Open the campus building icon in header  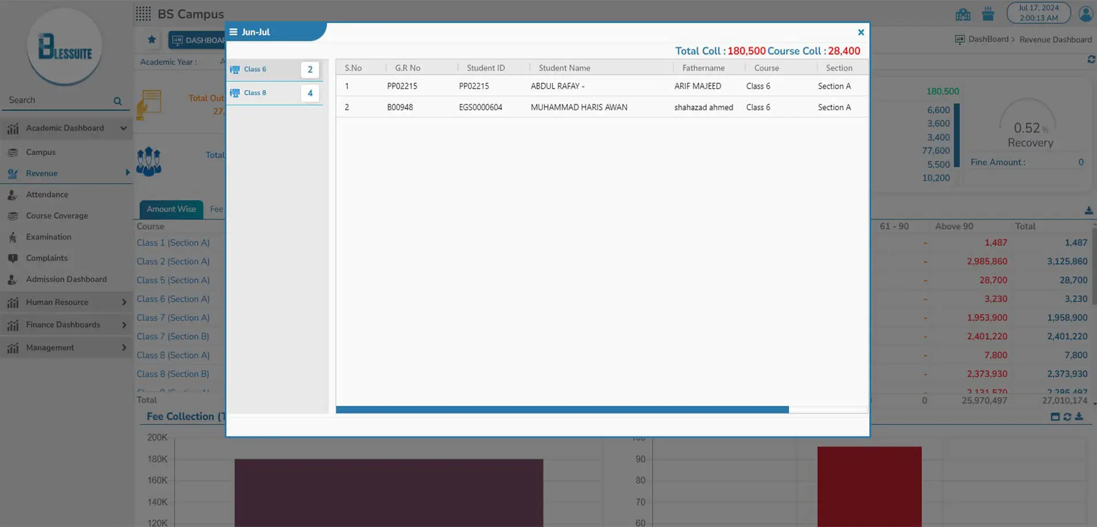tap(963, 14)
